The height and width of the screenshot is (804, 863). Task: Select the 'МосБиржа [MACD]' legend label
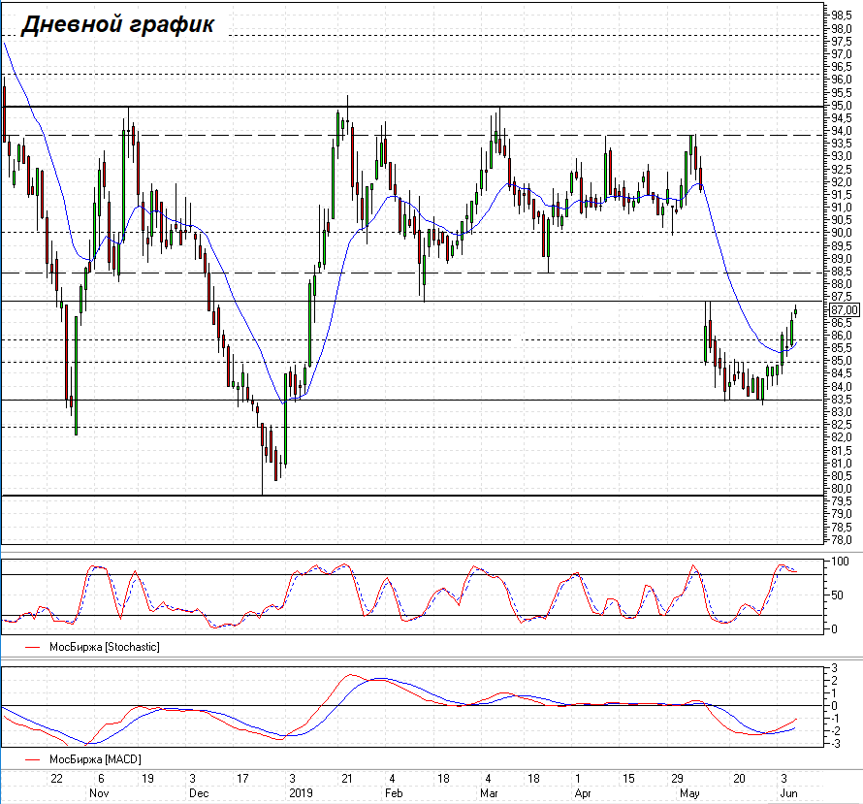pos(95,759)
